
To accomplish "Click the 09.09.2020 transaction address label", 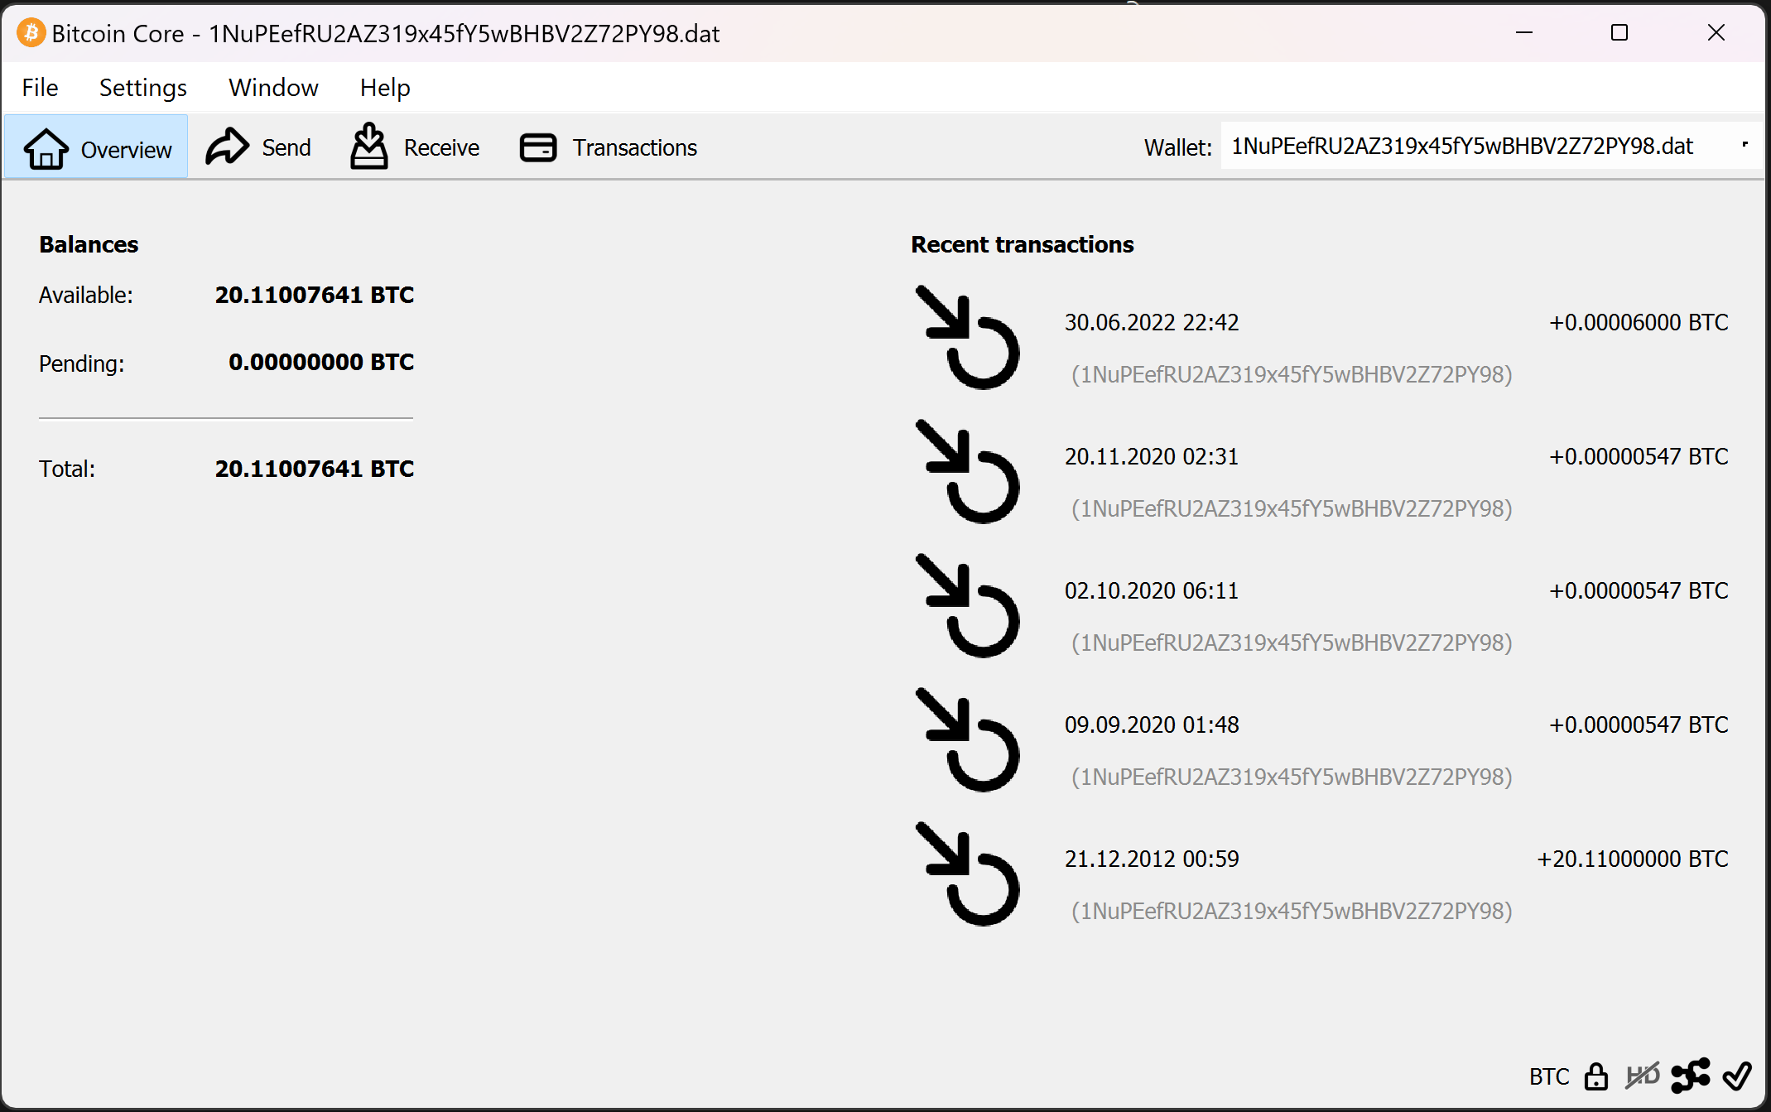I will pos(1292,777).
